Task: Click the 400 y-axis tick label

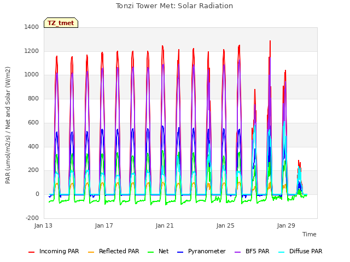Action: coord(33,146)
